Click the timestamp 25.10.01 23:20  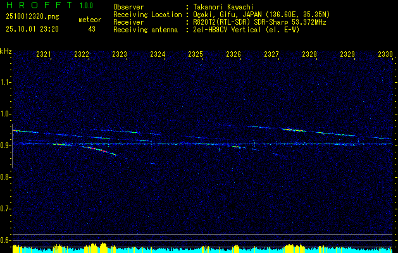click(32, 29)
